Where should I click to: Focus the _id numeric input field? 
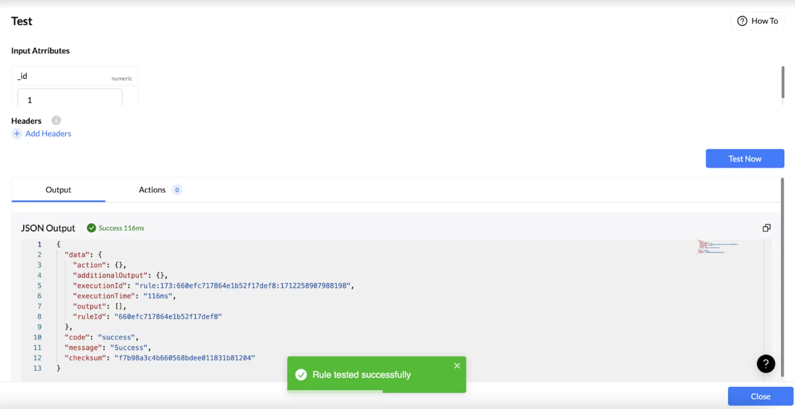coord(70,100)
